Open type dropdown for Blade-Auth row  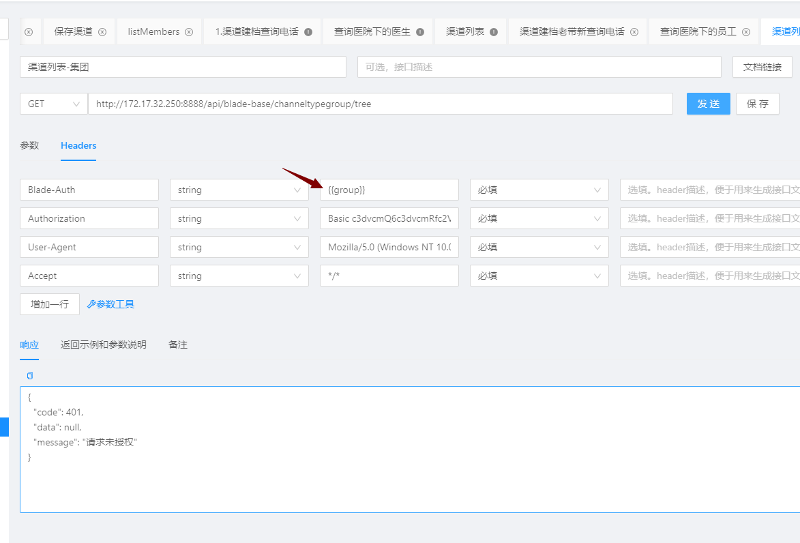[x=239, y=190]
